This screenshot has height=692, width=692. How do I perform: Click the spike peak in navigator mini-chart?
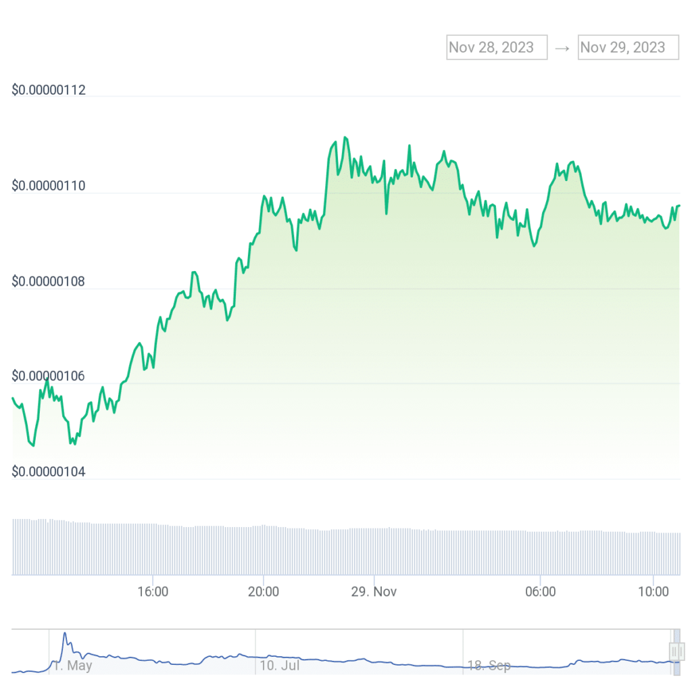pyautogui.click(x=65, y=634)
